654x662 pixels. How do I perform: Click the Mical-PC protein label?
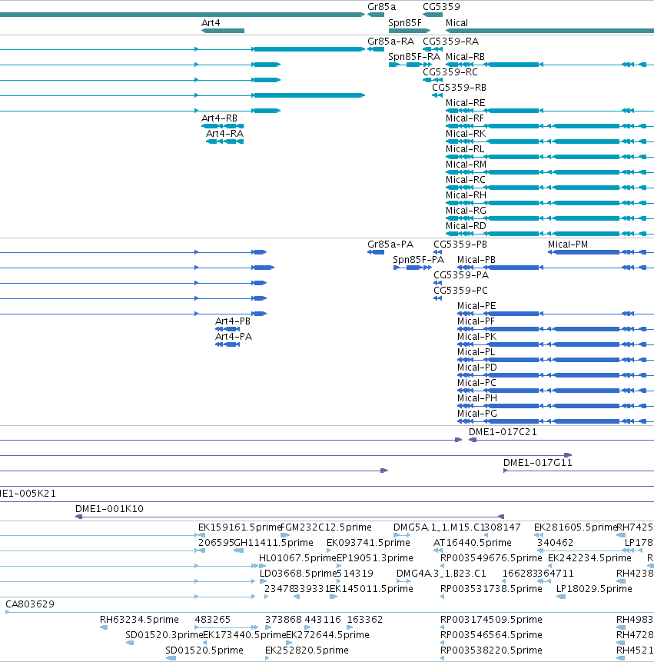tap(476, 383)
